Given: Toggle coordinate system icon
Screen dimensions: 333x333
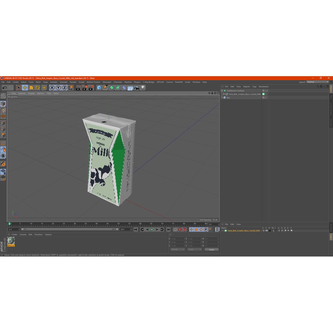Looking at the screenshot, I should coord(71,88).
